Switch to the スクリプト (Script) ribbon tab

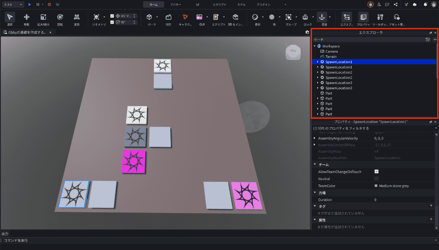pyautogui.click(x=219, y=4)
